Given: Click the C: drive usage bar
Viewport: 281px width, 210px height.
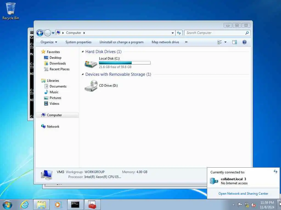Looking at the screenshot, I should click(125, 63).
